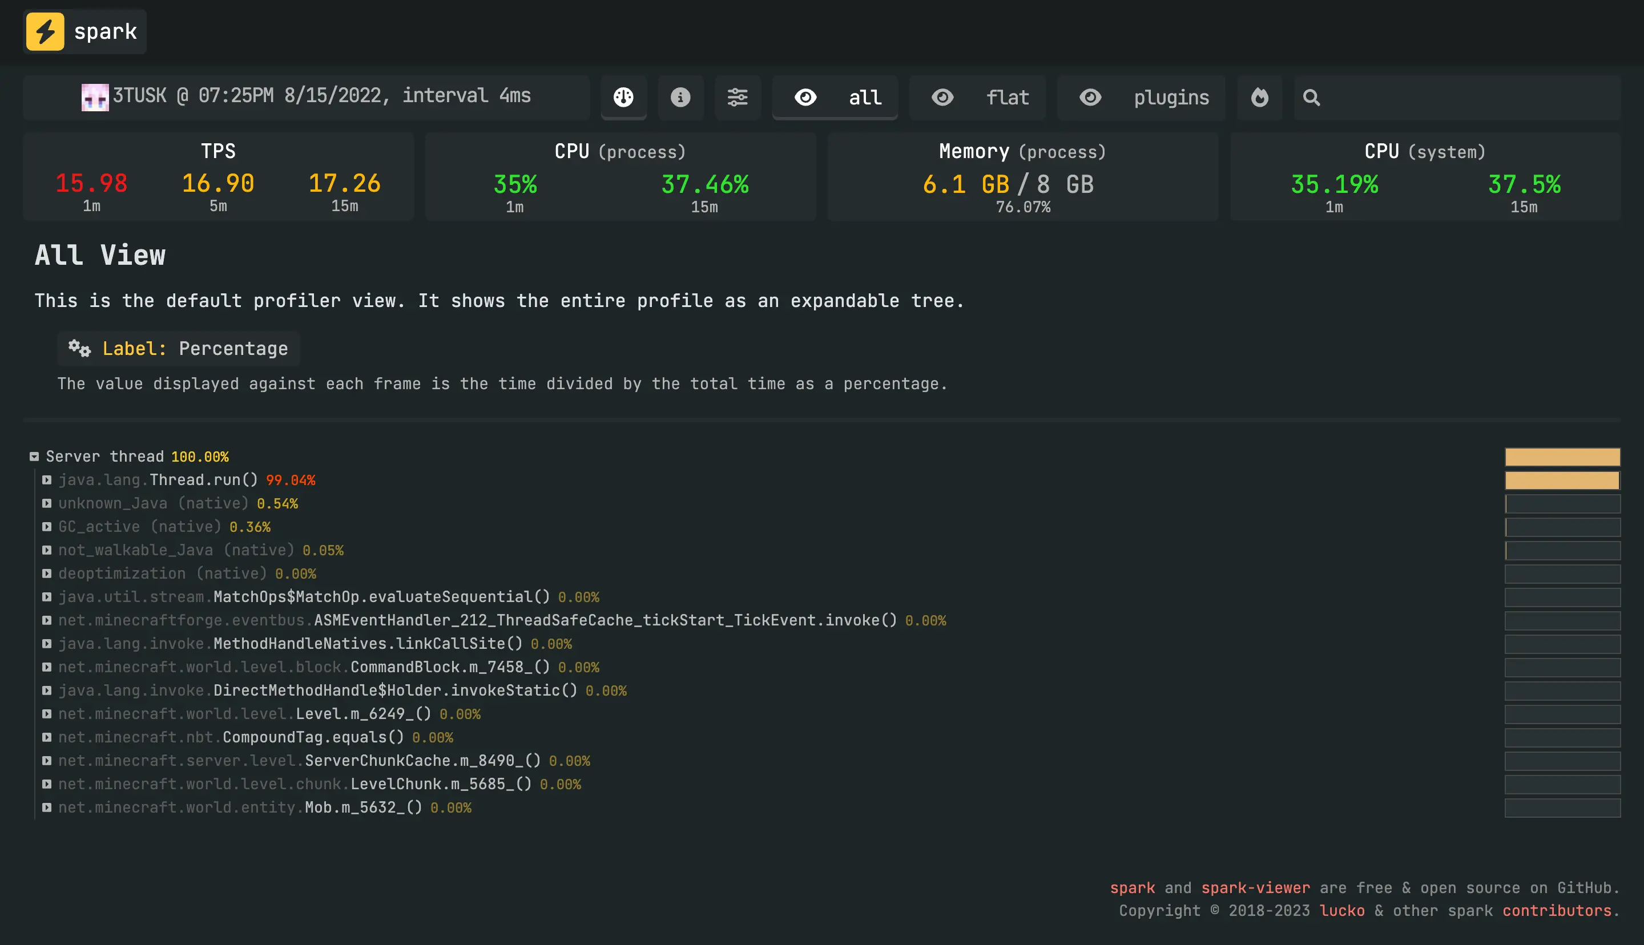Screen dimensions: 1644x945
Task: Switch to the plugins view
Action: click(1142, 98)
